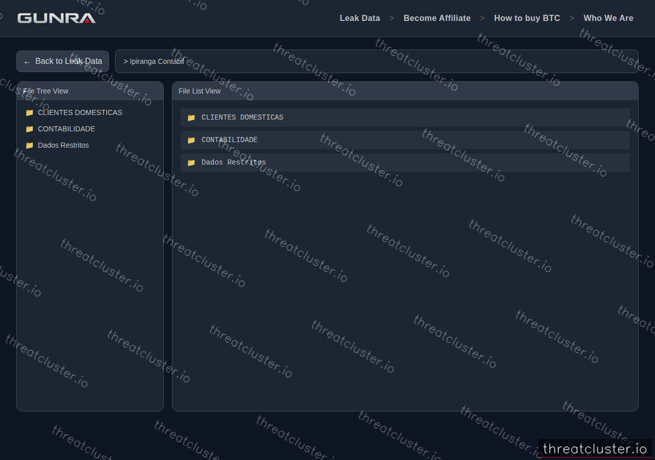Click CONTABILIDADE folder icon in tree view
The width and height of the screenshot is (655, 460).
point(29,129)
